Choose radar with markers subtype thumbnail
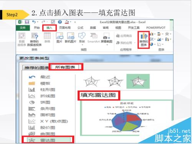The image size is (192, 144). [115, 82]
